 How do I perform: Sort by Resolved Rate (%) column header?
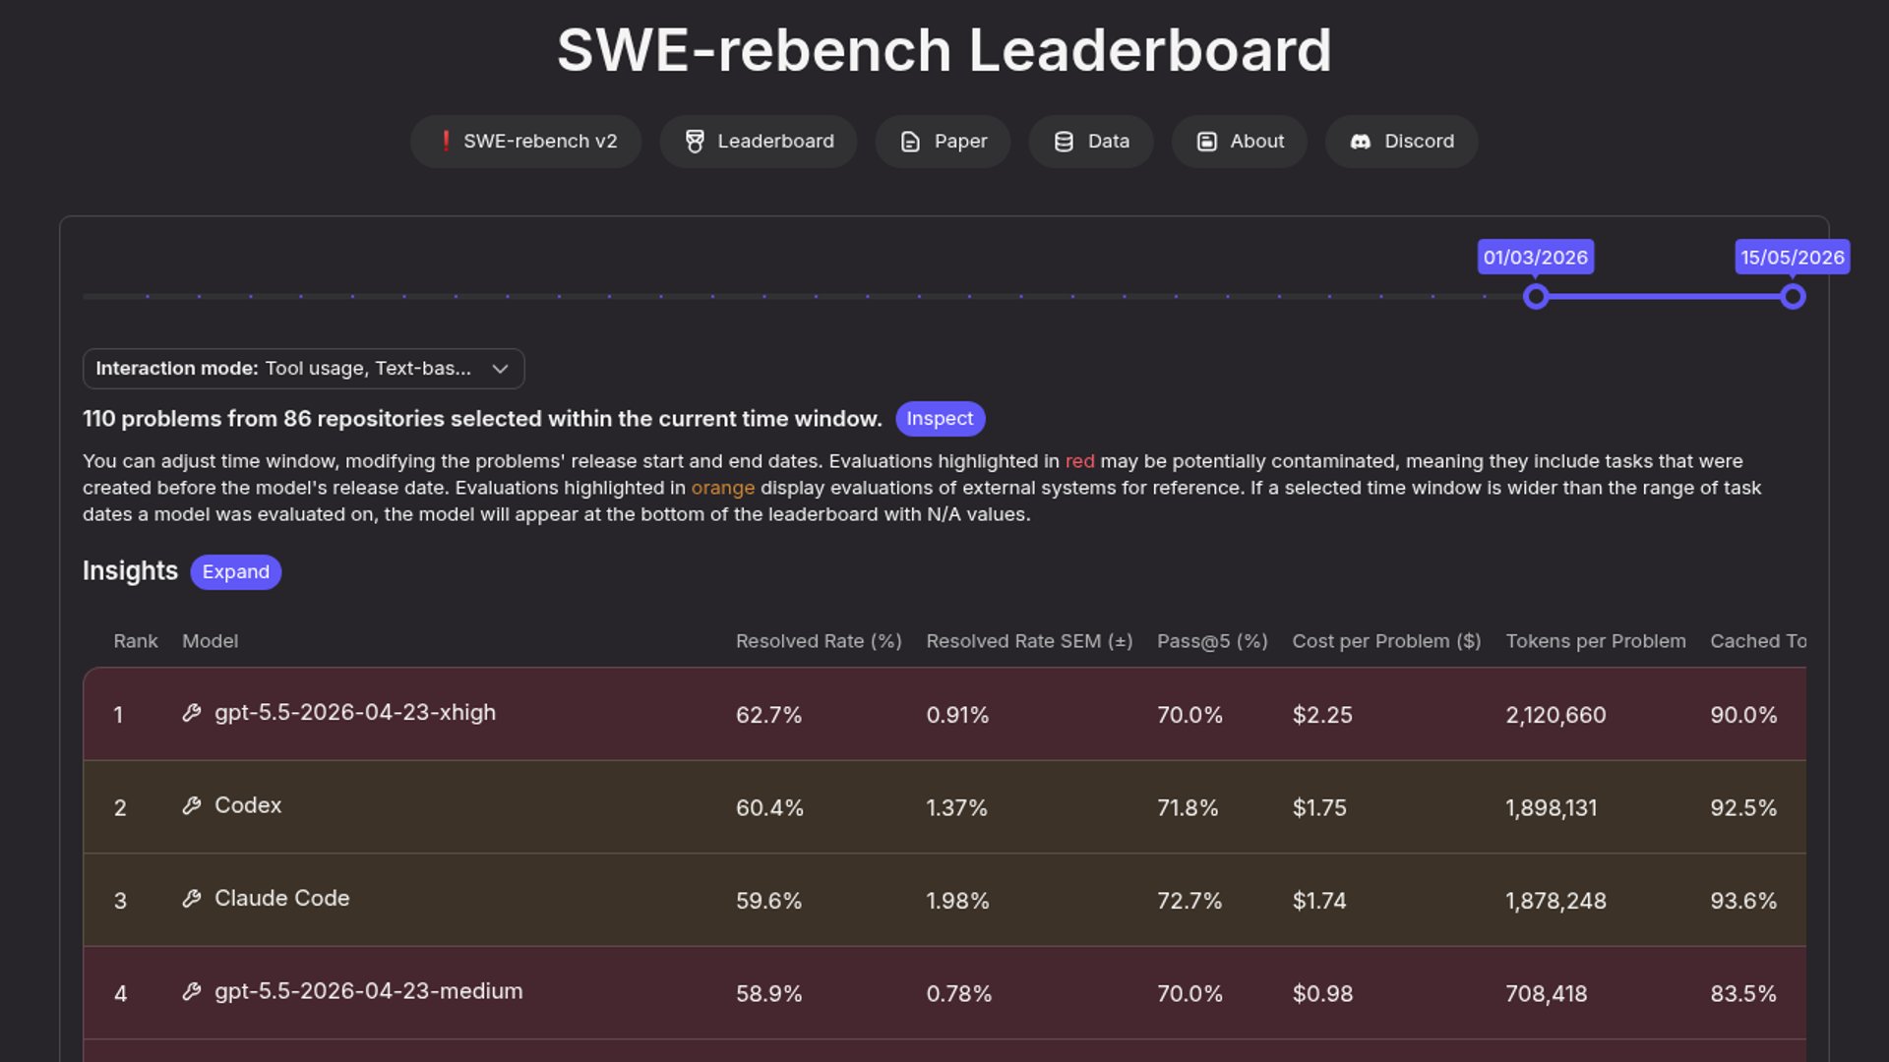(x=819, y=641)
